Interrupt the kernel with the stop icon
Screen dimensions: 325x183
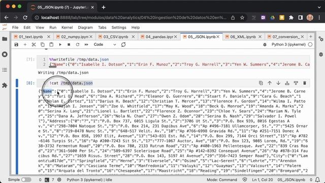(69, 45)
